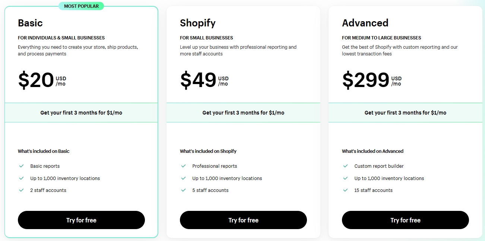Click the checkmark beside Professional reports
The height and width of the screenshot is (241, 485).
[x=183, y=166]
